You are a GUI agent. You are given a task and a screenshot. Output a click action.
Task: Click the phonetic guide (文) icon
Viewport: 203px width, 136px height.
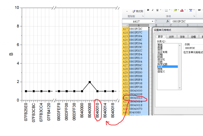pos(191,10)
